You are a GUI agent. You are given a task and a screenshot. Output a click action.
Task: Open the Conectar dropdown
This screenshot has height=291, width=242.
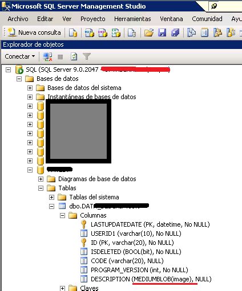click(20, 56)
